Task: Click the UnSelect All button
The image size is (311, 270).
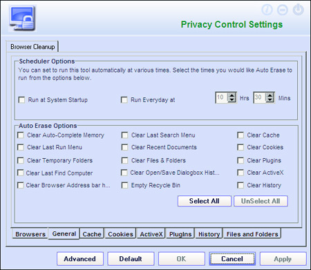Action: point(261,201)
